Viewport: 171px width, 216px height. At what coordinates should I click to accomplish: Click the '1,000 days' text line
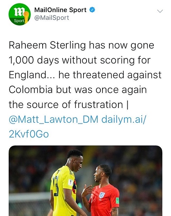80,60
